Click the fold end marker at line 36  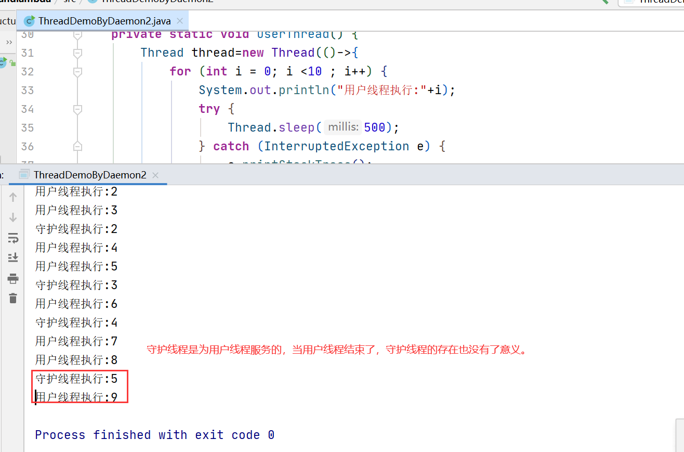(x=77, y=146)
